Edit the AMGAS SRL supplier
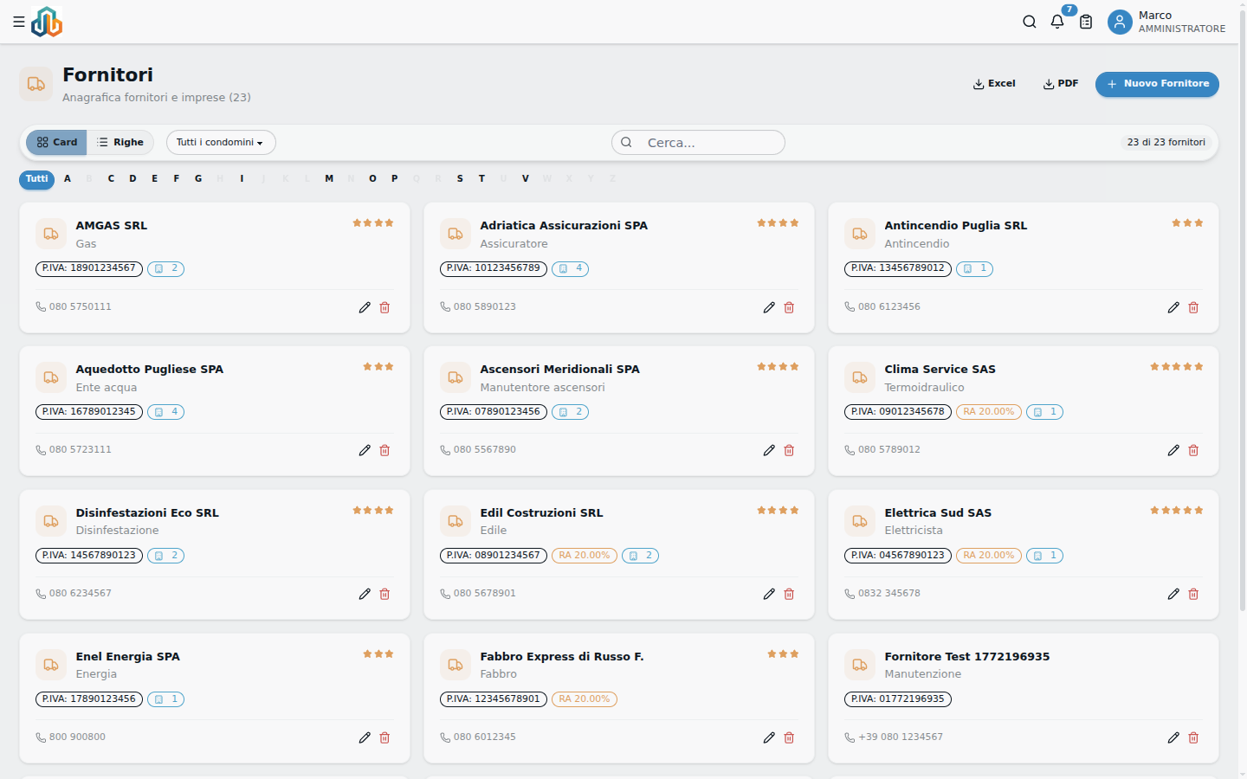 click(365, 307)
